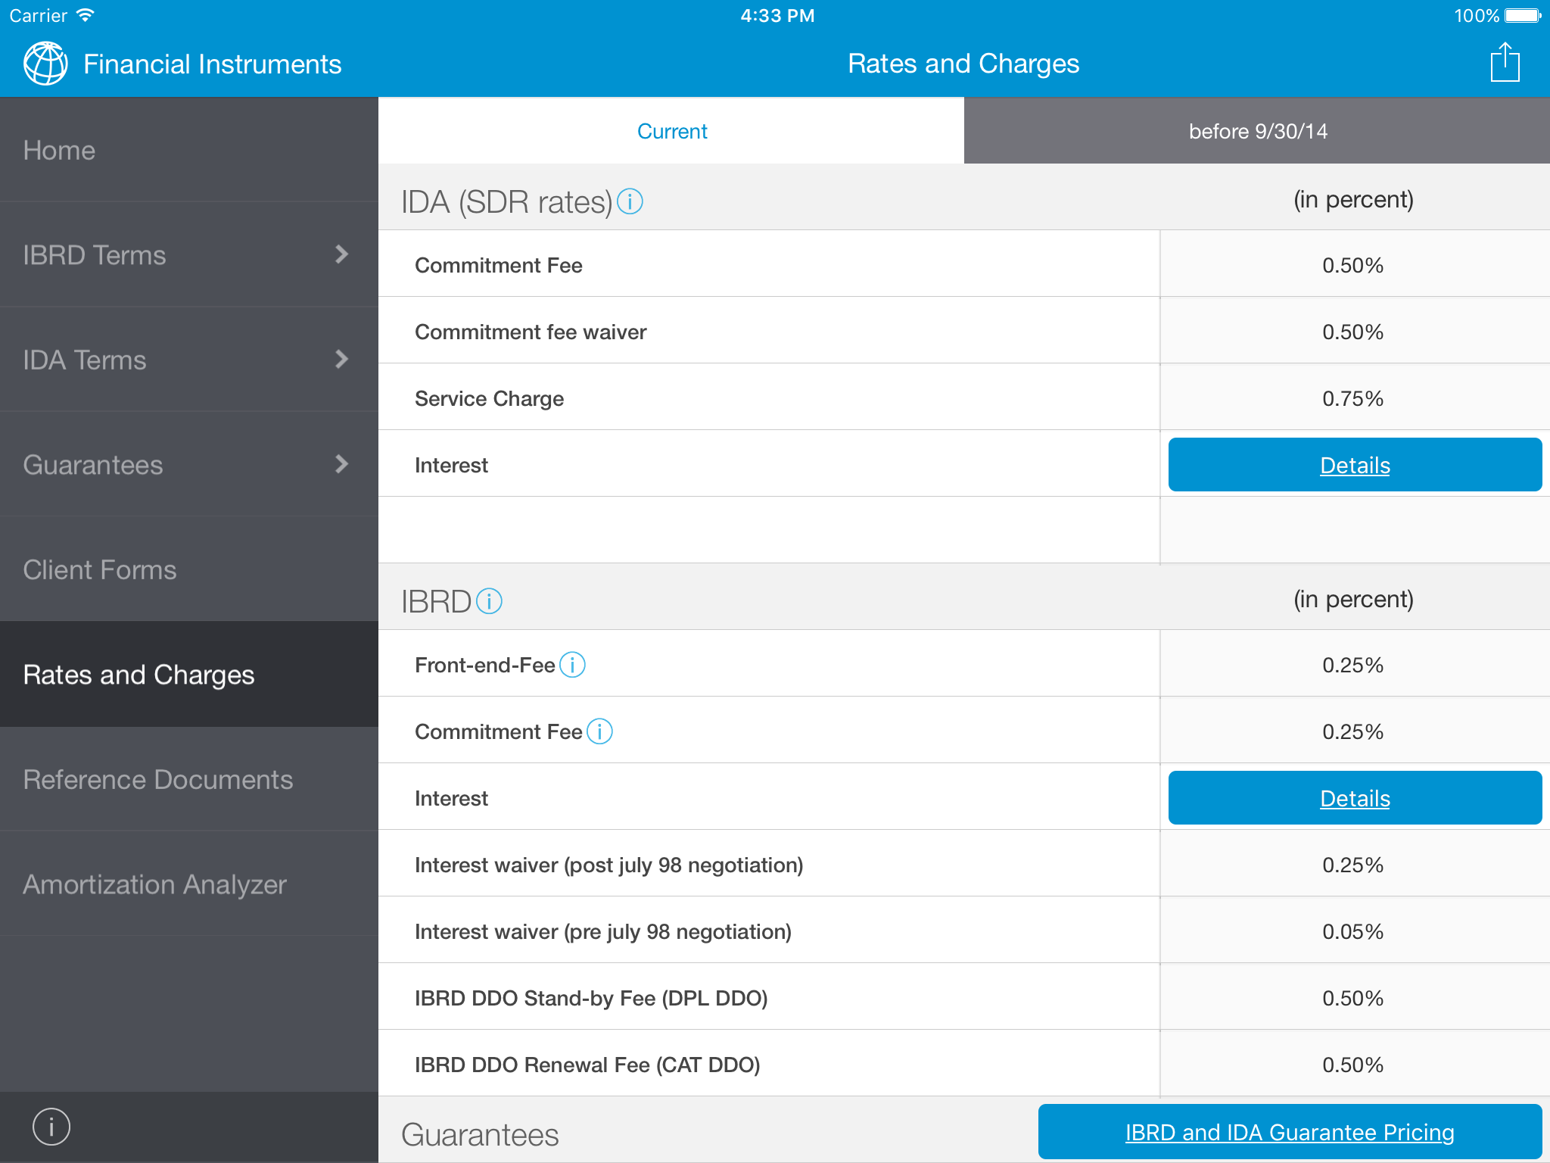This screenshot has width=1550, height=1163.
Task: Open the app info icon in sidebar footer
Action: (x=51, y=1127)
